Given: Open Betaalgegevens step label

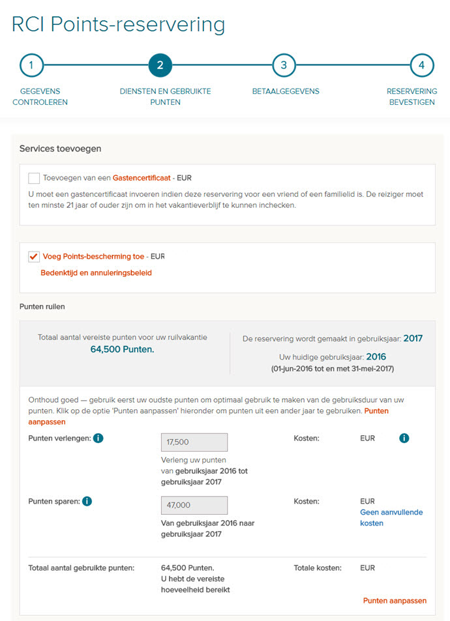Looking at the screenshot, I should point(286,91).
